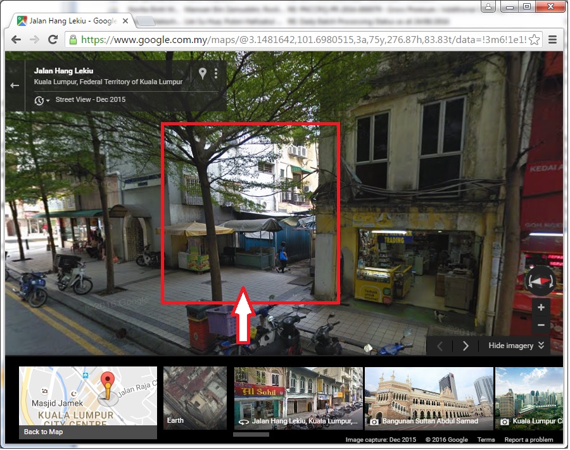570x450 pixels.
Task: Click the compass control
Action: tap(540, 280)
